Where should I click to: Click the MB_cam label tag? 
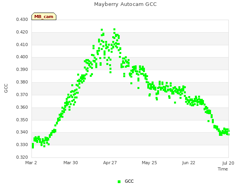44,17
